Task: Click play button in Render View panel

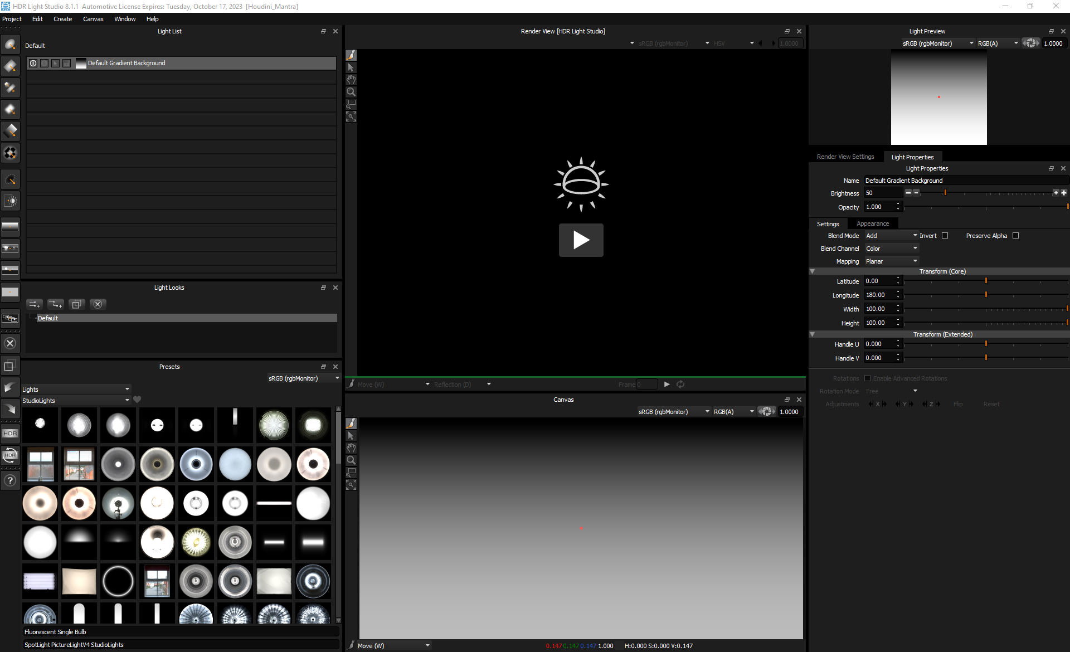Action: pyautogui.click(x=580, y=239)
